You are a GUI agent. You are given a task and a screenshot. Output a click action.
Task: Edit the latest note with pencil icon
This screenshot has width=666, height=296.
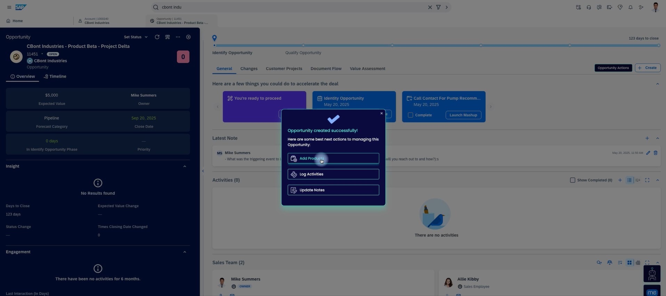pos(648,153)
